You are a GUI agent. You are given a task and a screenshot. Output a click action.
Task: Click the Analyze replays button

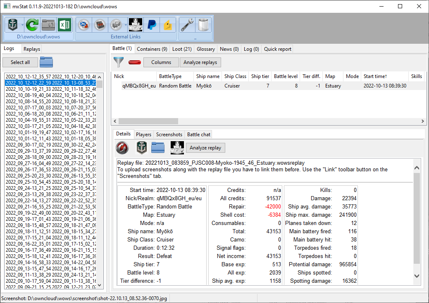point(200,62)
